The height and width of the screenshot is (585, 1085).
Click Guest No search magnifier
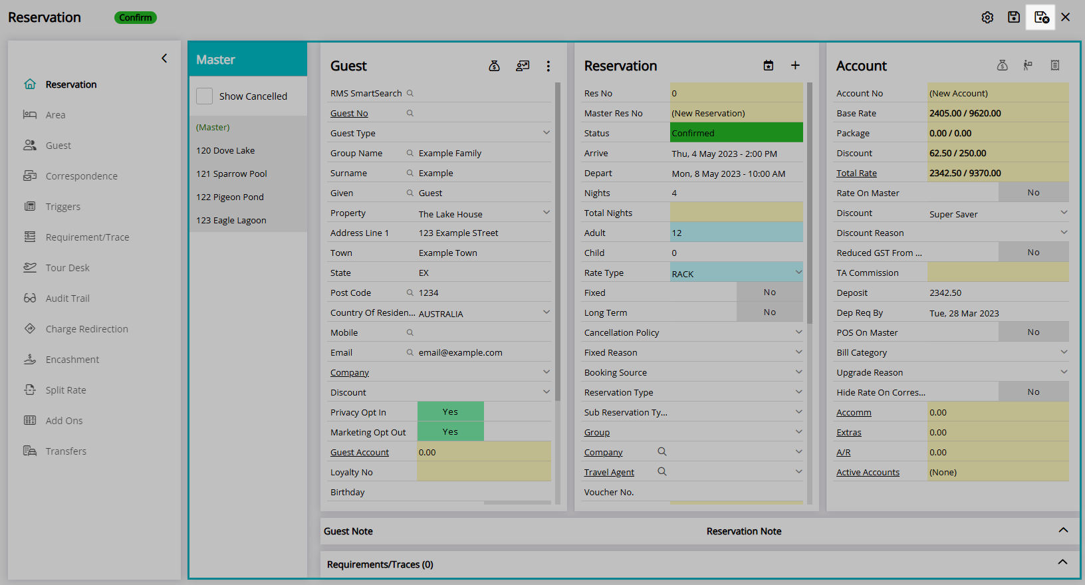click(x=410, y=113)
